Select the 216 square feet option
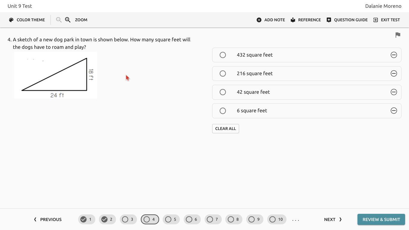409x230 pixels. tap(223, 73)
